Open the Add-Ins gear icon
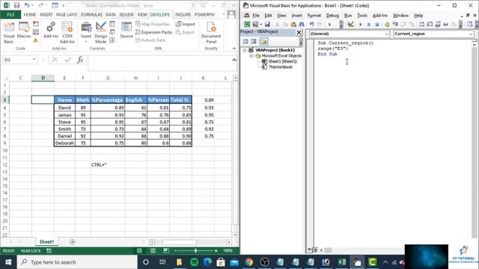 click(50, 31)
